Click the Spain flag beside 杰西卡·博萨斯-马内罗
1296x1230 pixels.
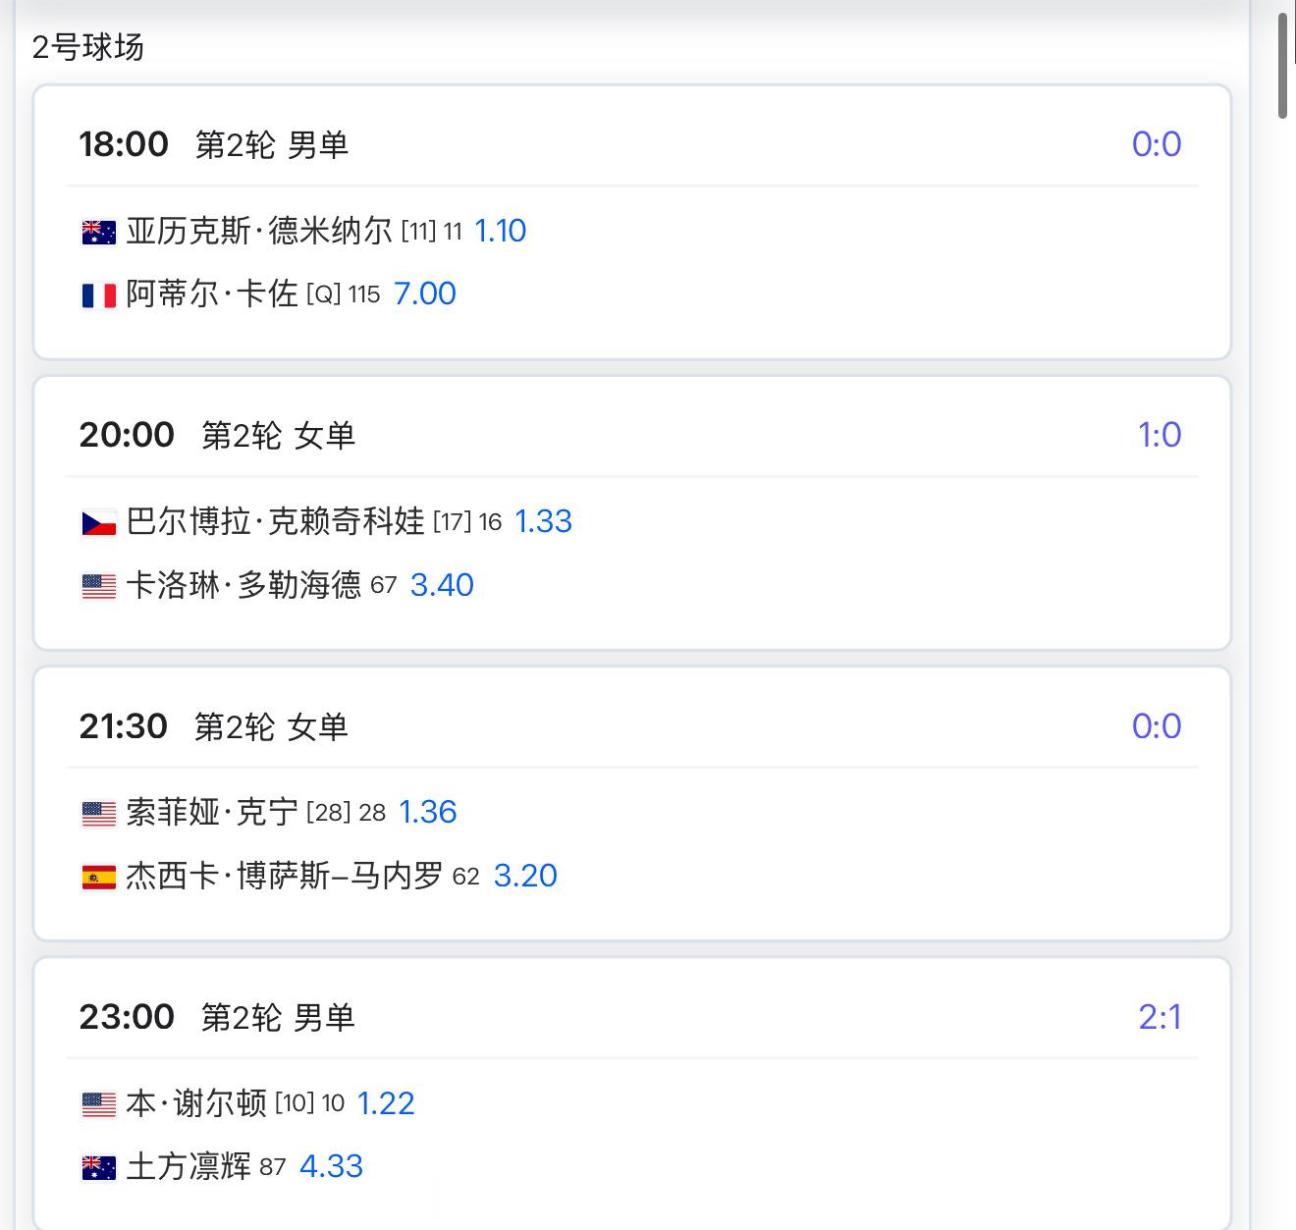pos(98,877)
